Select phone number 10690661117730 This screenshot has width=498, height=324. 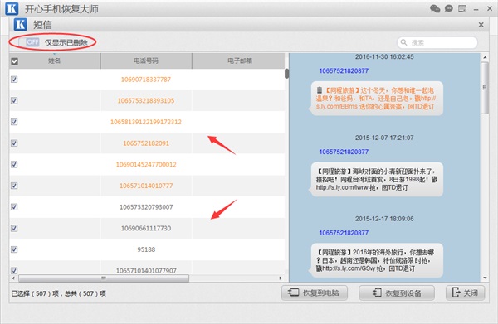pos(146,228)
